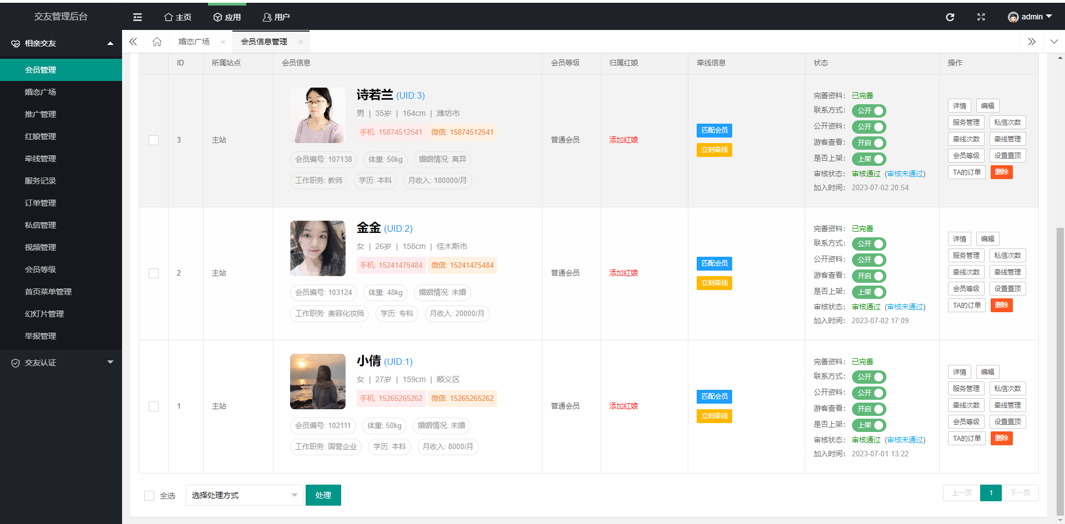
Task: Tick the 全选 checkbox
Action: 149,496
